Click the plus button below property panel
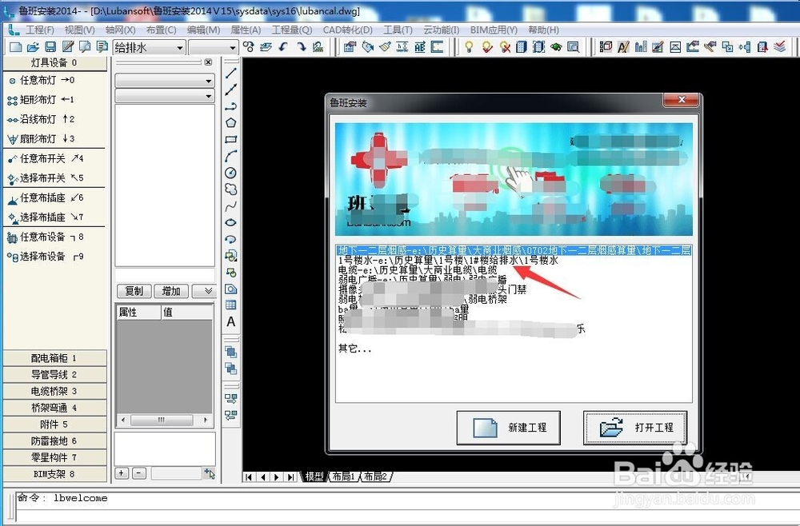The image size is (800, 526). click(122, 473)
